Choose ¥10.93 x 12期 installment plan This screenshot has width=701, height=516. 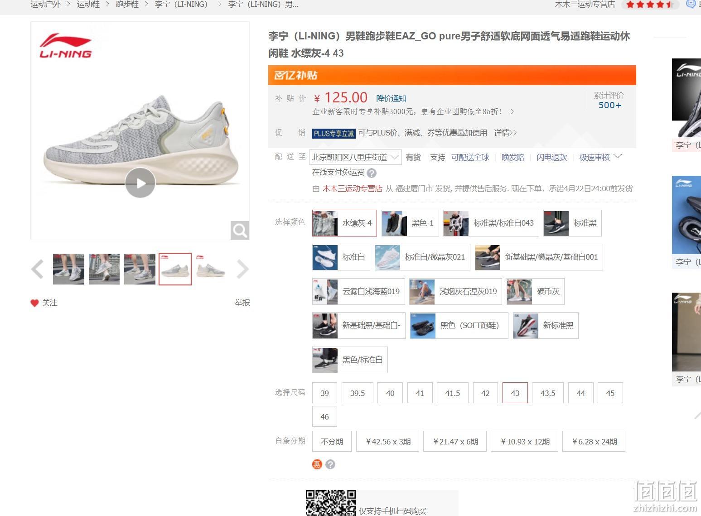pos(524,441)
